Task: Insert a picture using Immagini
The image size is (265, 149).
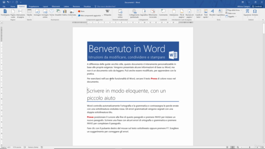Action: tap(37, 13)
